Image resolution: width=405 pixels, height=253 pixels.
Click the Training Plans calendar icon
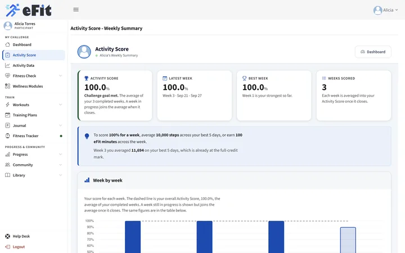7,115
